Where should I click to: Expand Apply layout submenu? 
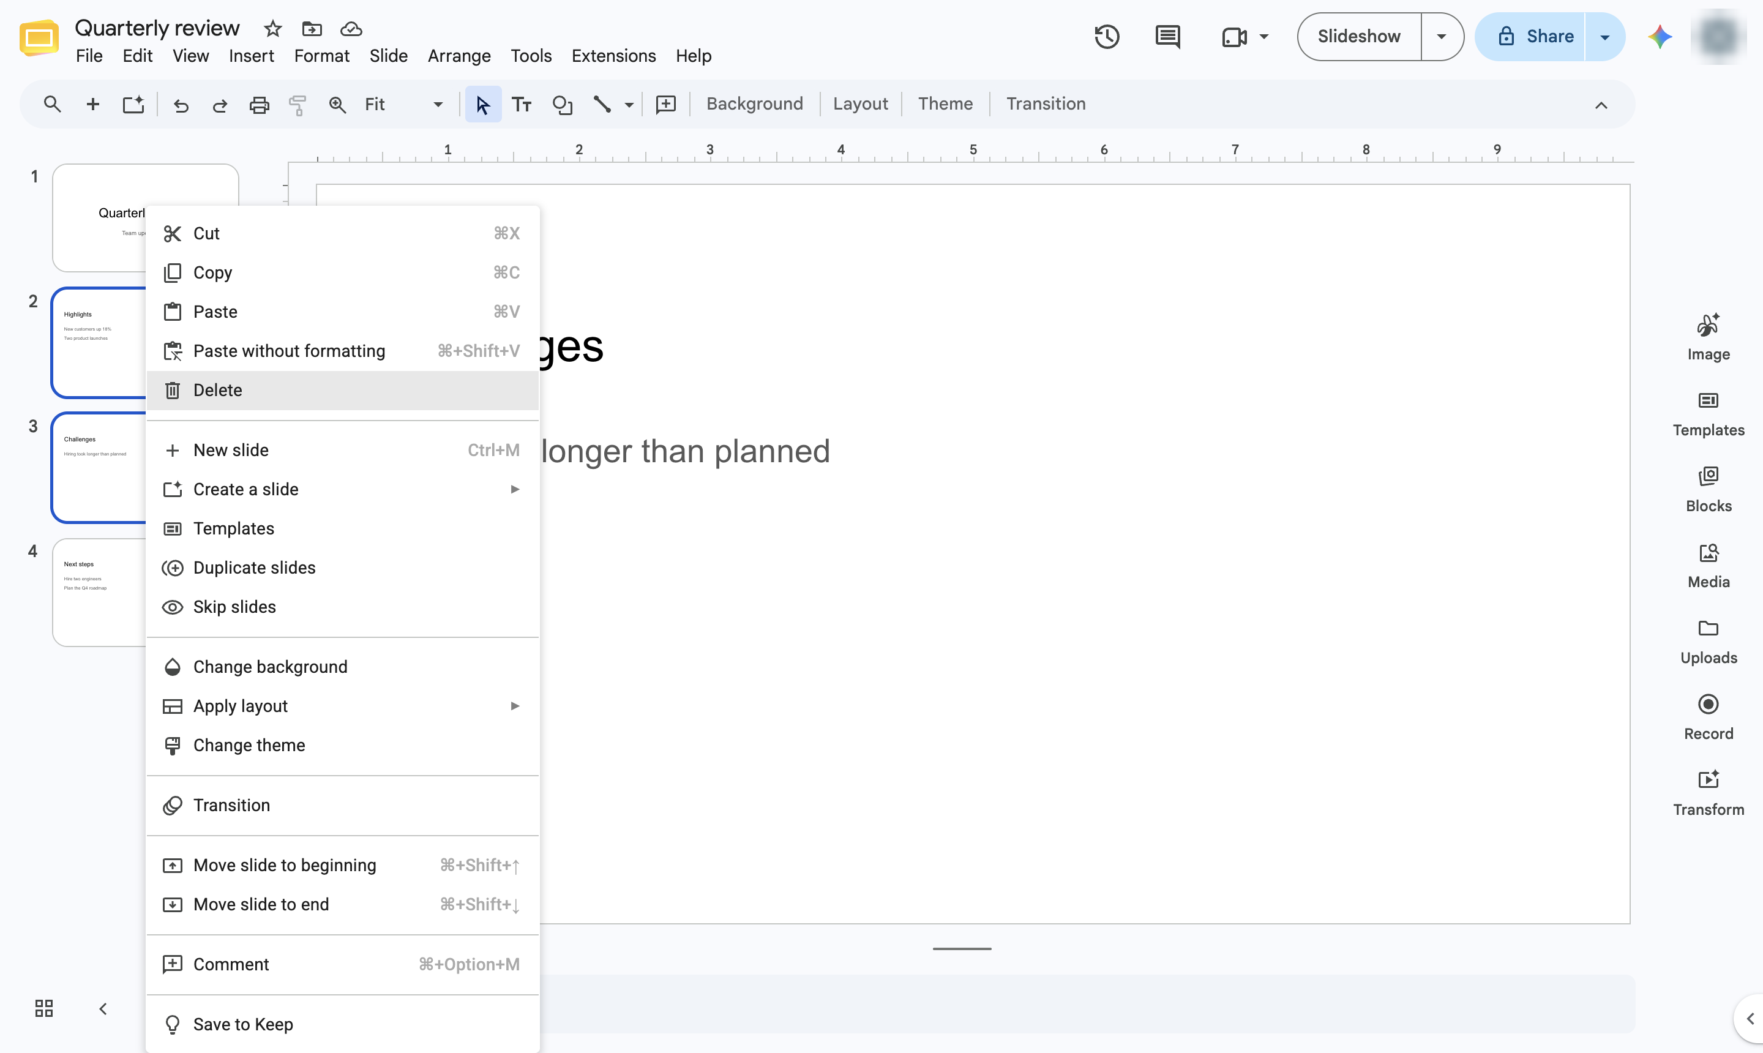click(x=343, y=706)
